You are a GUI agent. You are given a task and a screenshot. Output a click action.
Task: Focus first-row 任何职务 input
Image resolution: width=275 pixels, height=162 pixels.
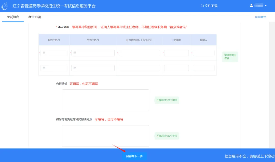176,53
